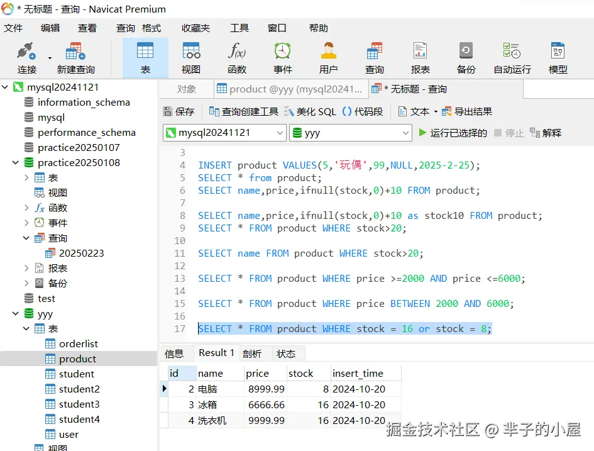Screen dimensions: 594x451
Task: Switch to the 信息 info tab
Action: pyautogui.click(x=174, y=354)
